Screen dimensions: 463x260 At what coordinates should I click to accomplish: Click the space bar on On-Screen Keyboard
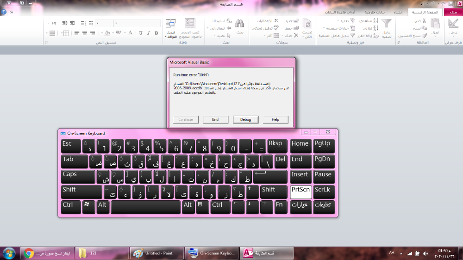145,207
